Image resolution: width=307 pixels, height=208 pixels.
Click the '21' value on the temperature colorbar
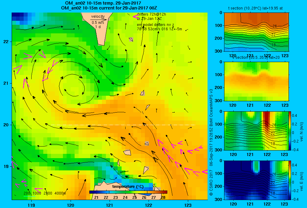click(96, 197)
